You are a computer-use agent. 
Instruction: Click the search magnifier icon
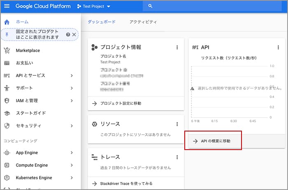pos(150,6)
